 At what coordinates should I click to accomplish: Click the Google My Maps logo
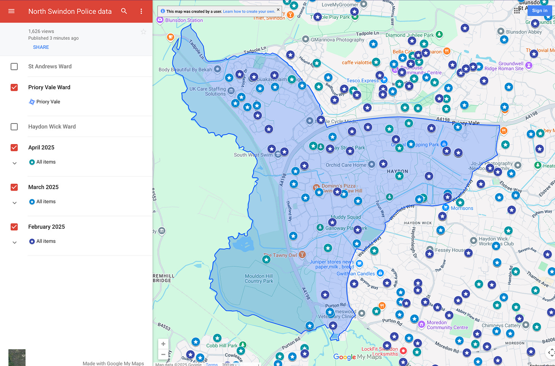click(x=357, y=357)
